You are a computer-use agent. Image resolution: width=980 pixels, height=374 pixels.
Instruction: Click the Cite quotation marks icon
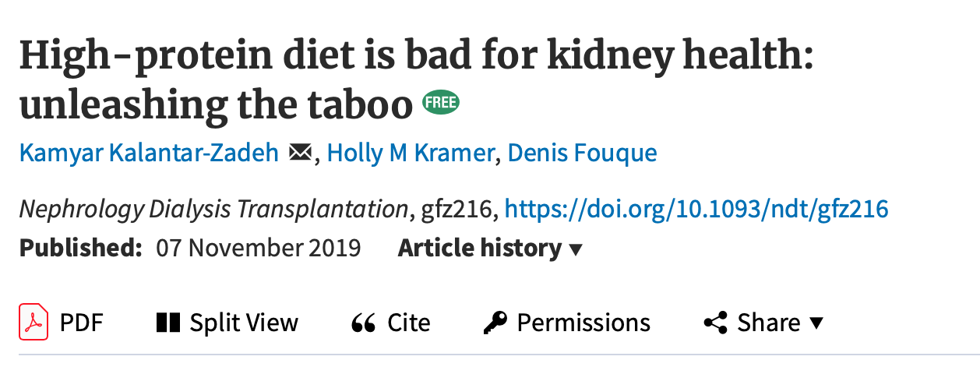(363, 323)
